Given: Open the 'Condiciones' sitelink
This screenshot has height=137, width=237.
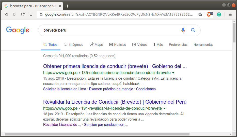Looking at the screenshot, I should tap(146, 89).
